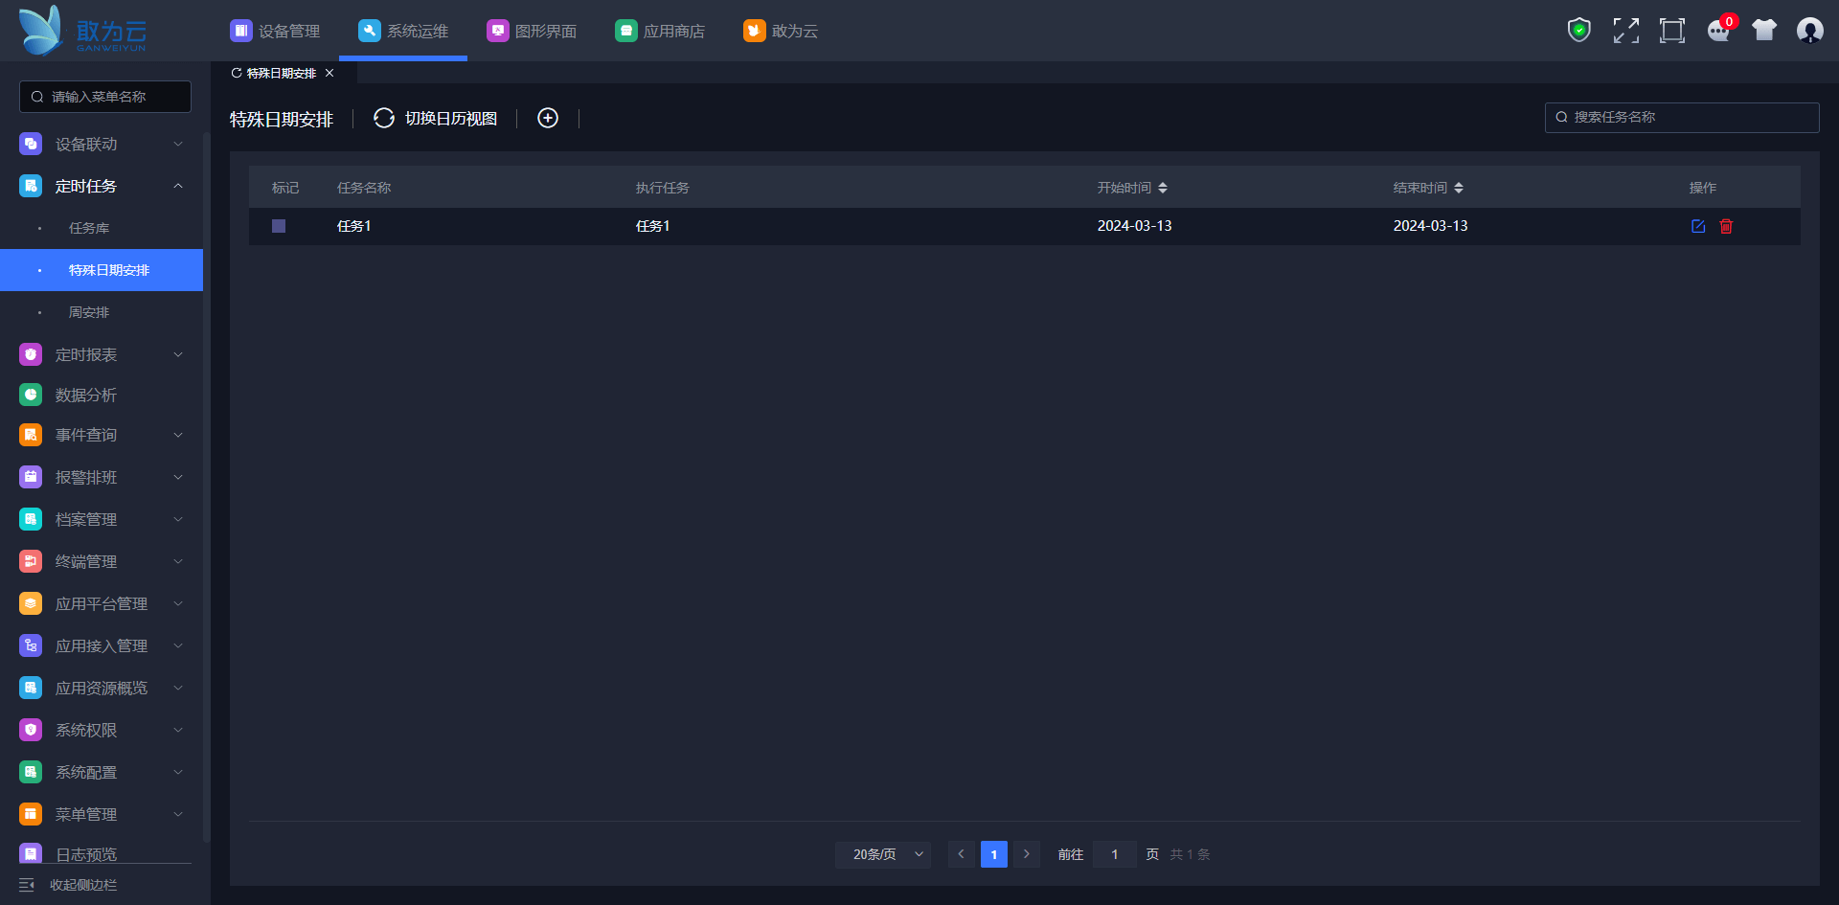Open the 设备管理 top menu
Image resolution: width=1839 pixels, height=905 pixels.
(275, 31)
